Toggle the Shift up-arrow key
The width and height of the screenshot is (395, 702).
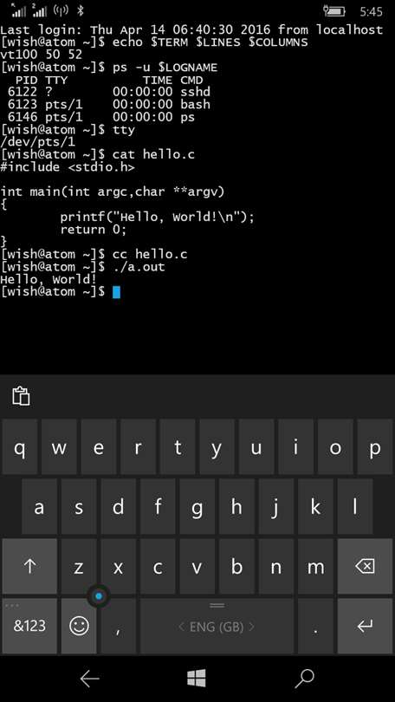pos(29,566)
